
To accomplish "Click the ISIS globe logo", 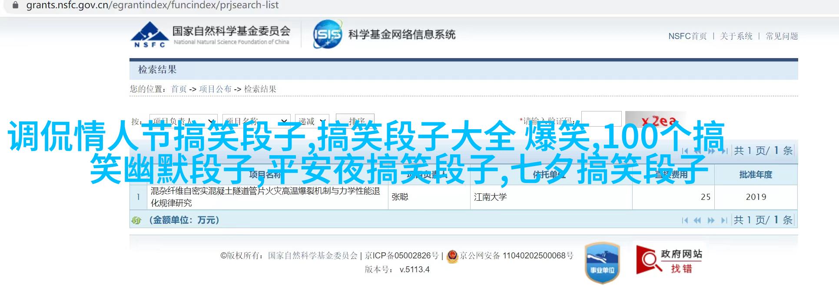I will (327, 34).
